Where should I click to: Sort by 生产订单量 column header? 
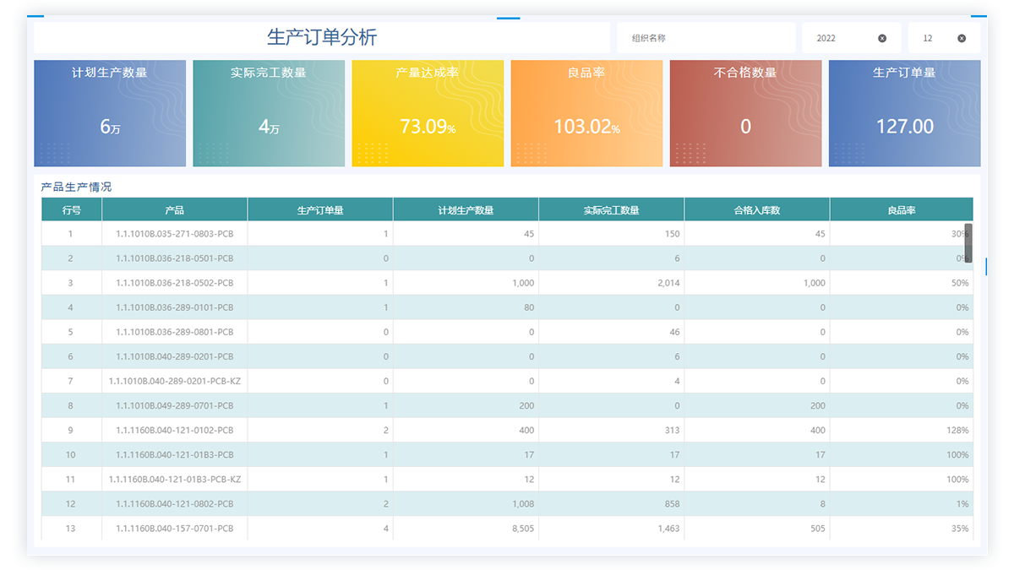coord(320,210)
